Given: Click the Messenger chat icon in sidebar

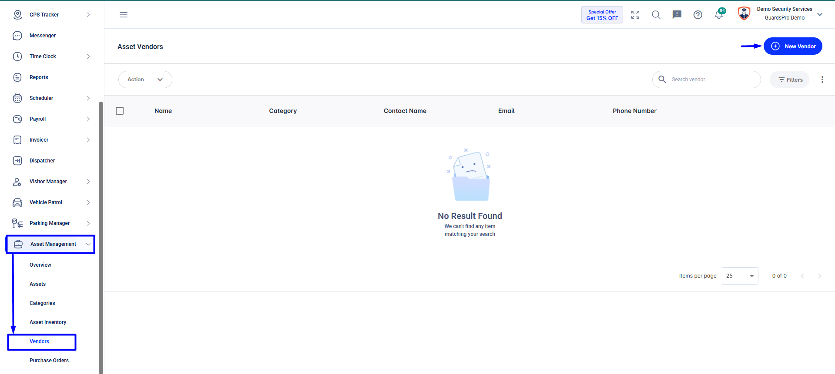Looking at the screenshot, I should click(x=17, y=36).
